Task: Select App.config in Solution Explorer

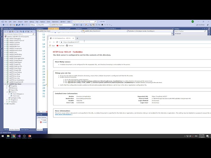Action: point(14,90)
